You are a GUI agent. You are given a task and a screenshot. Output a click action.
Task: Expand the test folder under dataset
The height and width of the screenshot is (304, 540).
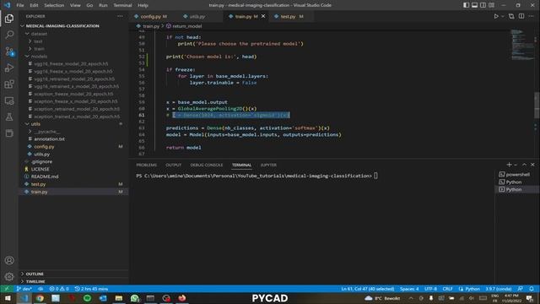(38, 41)
